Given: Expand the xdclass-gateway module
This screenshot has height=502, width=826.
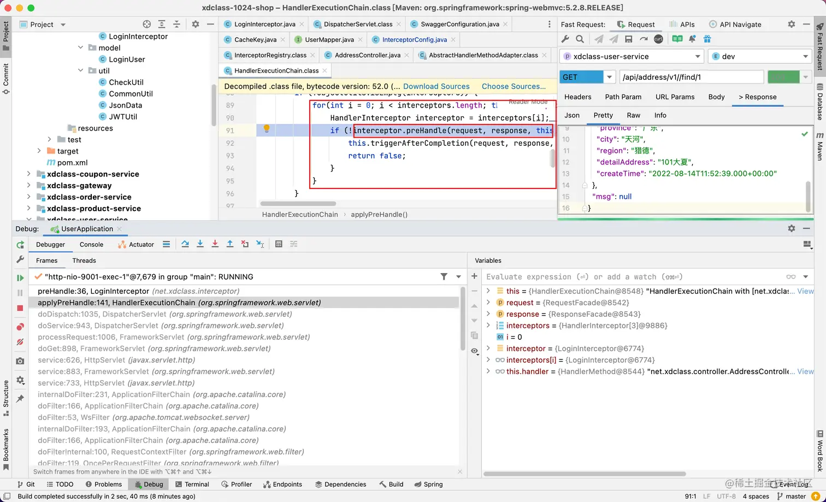Looking at the screenshot, I should click(29, 185).
